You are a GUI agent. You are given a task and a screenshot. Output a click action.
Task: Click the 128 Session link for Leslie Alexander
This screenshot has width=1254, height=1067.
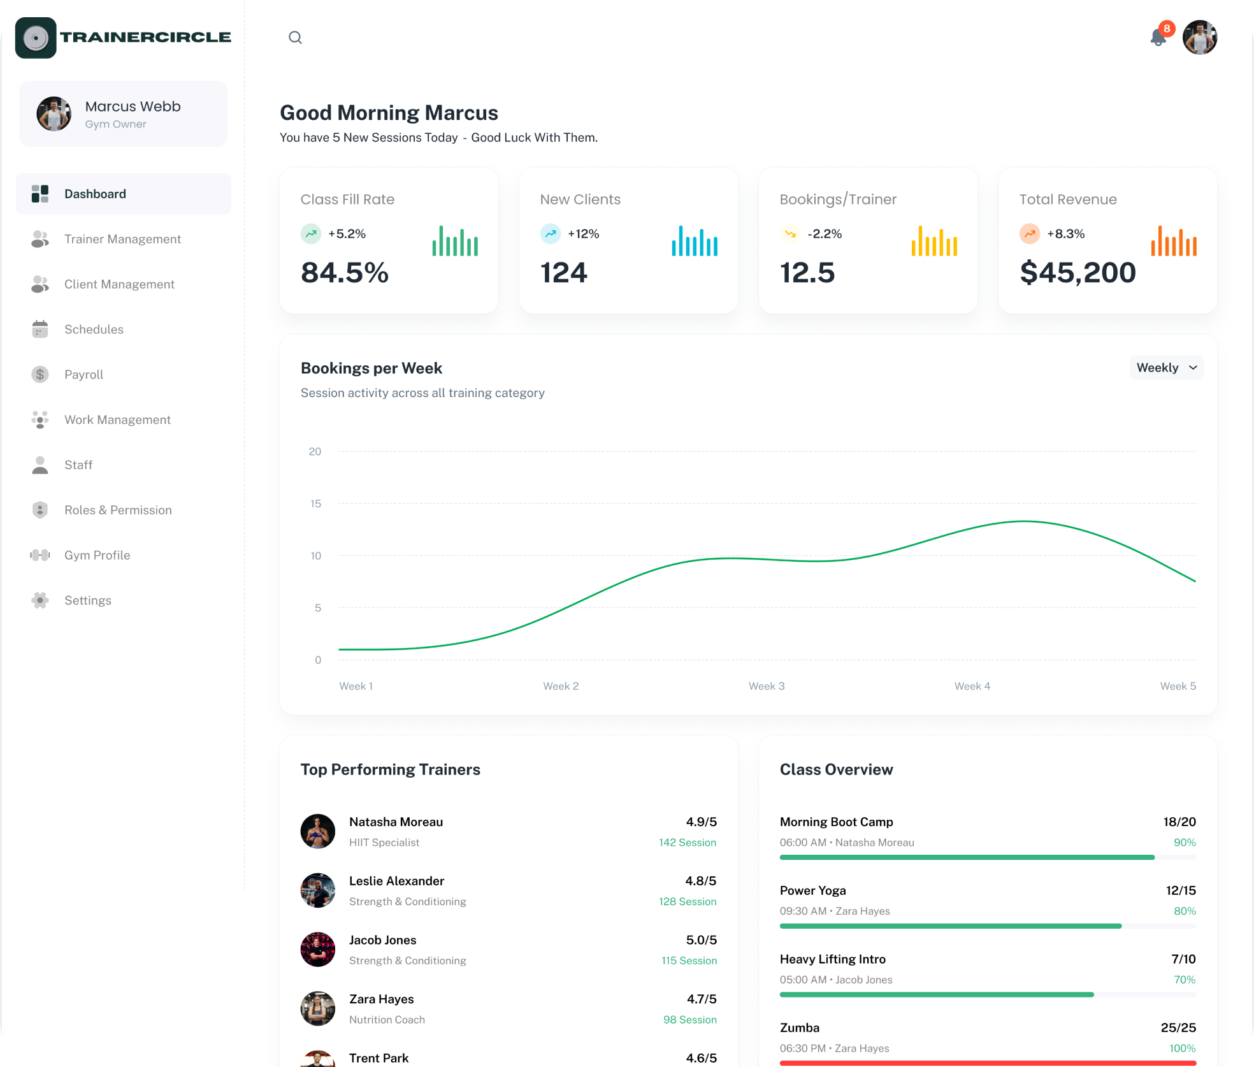click(688, 901)
